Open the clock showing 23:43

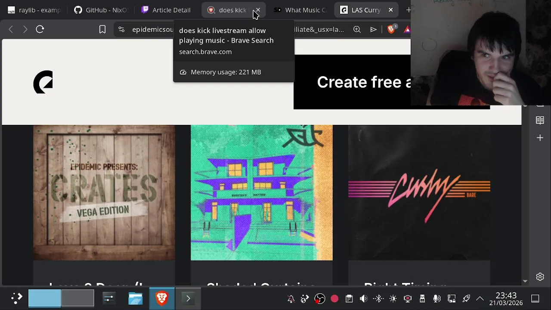pos(506,298)
